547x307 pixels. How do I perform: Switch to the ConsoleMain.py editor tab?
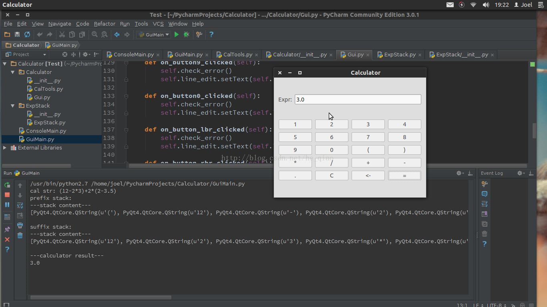click(133, 55)
